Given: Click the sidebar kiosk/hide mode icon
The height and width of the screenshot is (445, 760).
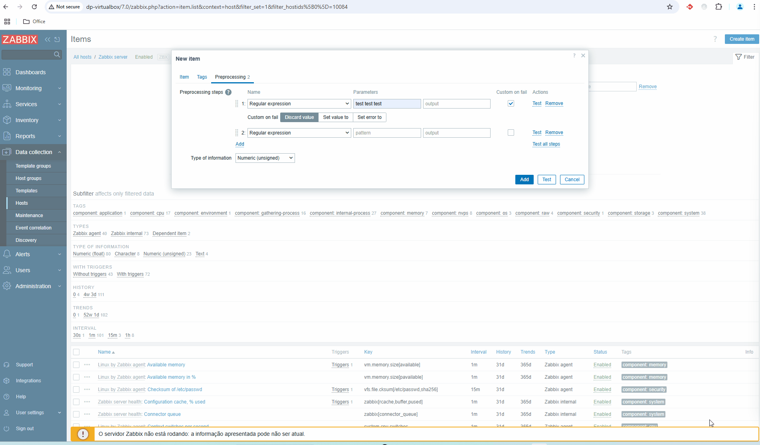Looking at the screenshot, I should click(57, 40).
